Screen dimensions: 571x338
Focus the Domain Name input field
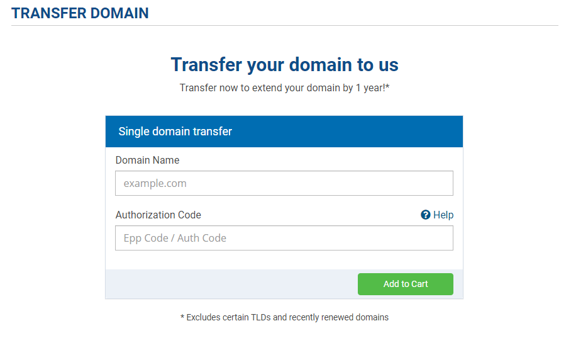click(x=284, y=183)
